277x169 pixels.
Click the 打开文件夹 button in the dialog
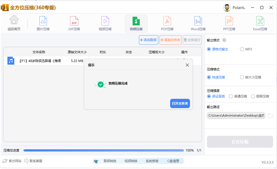click(x=180, y=103)
